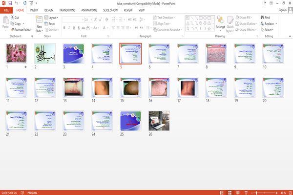
Task: Click Copy in Clipboard group
Action: pos(16,23)
